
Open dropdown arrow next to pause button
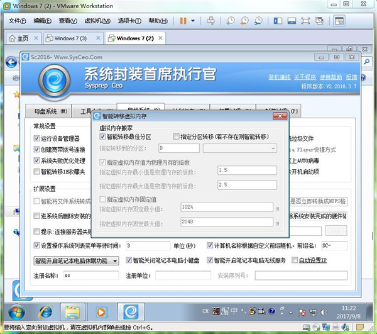point(193,21)
